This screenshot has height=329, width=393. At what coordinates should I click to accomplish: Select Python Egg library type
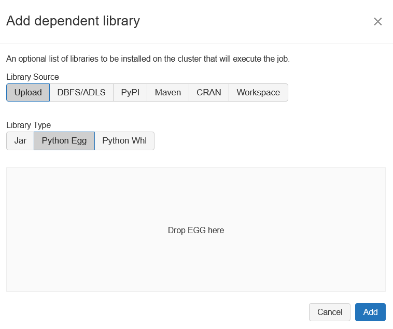[x=64, y=141]
